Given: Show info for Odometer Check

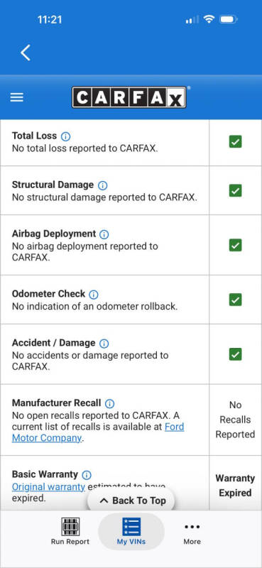Looking at the screenshot, I should coord(94,295).
